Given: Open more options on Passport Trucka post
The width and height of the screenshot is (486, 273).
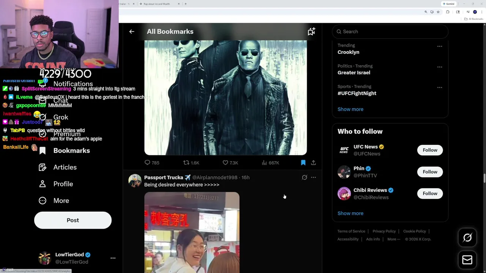Looking at the screenshot, I should pyautogui.click(x=313, y=177).
